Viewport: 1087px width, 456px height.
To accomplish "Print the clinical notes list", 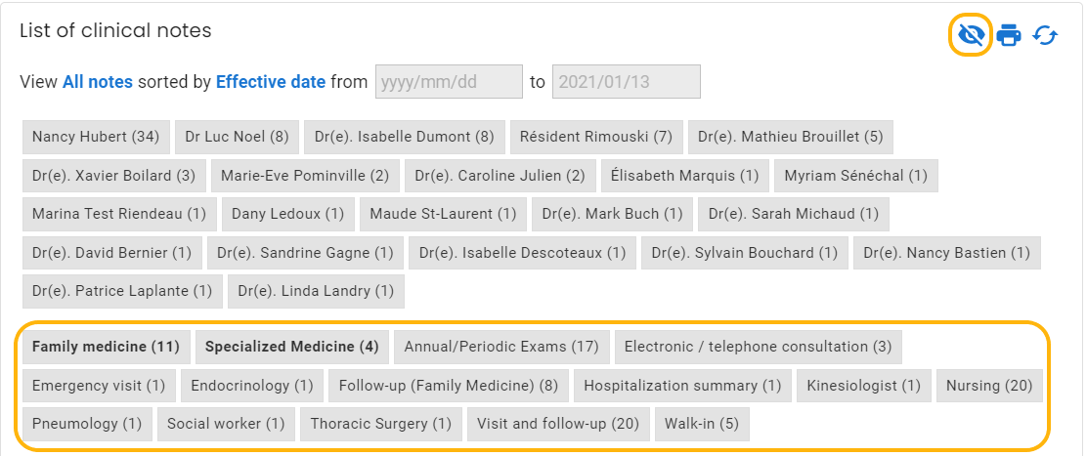I will coord(1009,34).
